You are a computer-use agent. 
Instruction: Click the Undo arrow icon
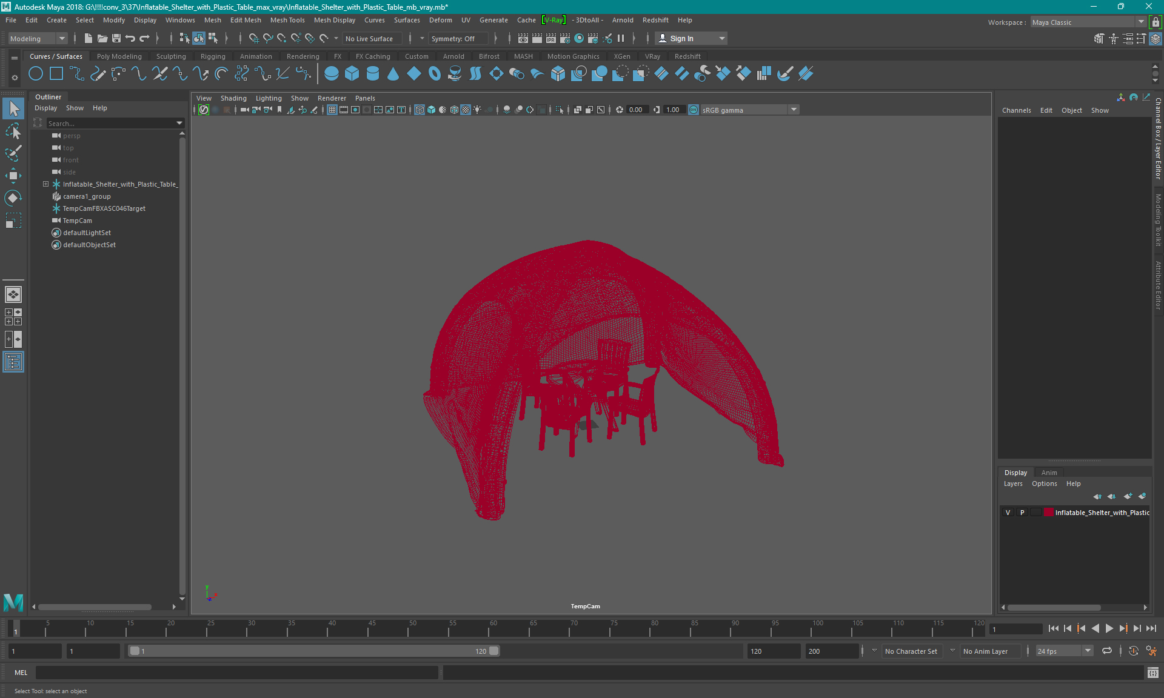click(x=130, y=38)
